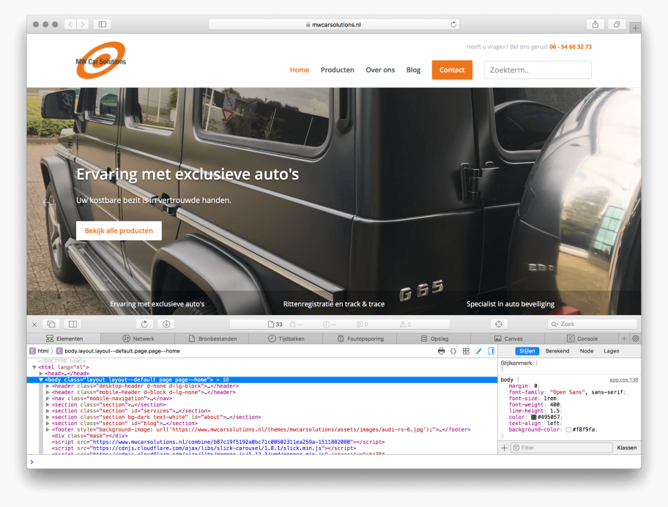Detach inspector into separate window
This screenshot has width=668, height=507.
coord(51,325)
